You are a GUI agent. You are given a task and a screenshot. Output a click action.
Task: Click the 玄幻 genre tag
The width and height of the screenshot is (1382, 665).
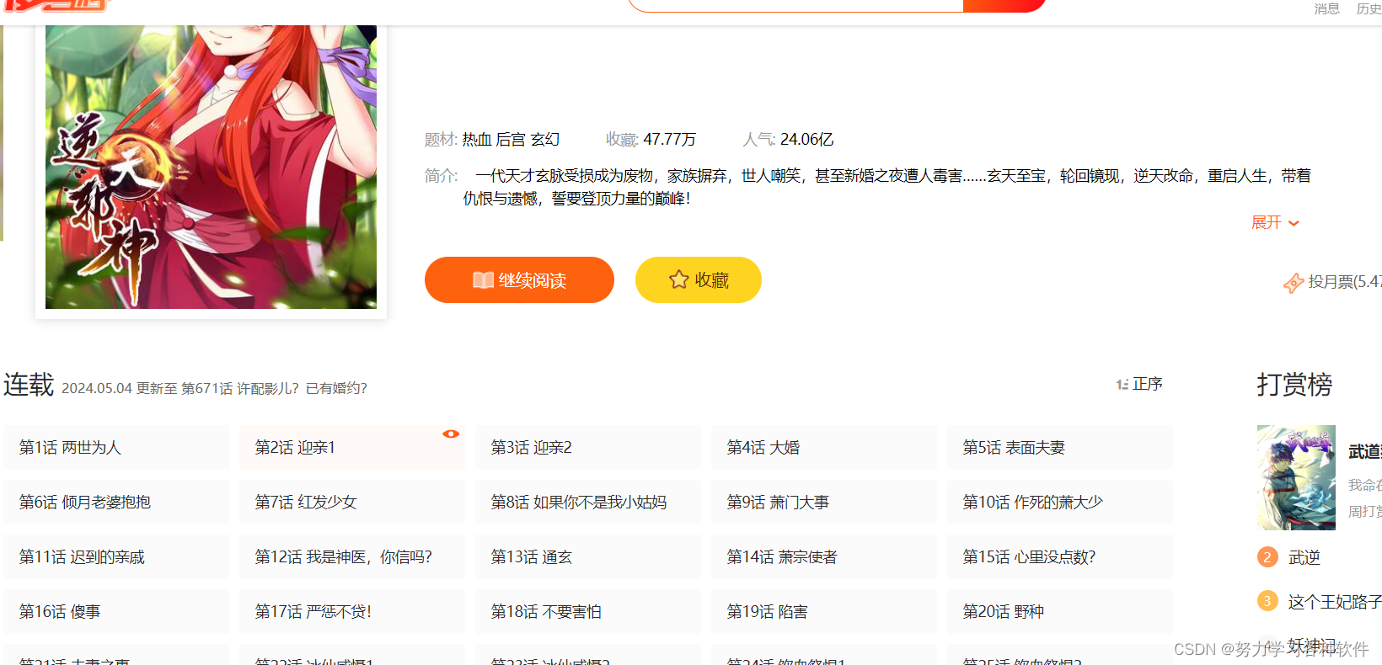544,140
